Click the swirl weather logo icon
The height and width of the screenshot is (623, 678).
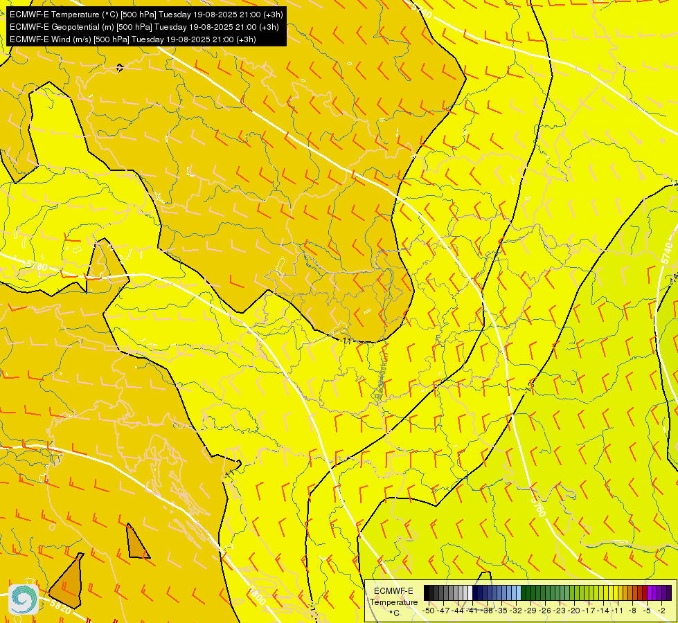(24, 599)
